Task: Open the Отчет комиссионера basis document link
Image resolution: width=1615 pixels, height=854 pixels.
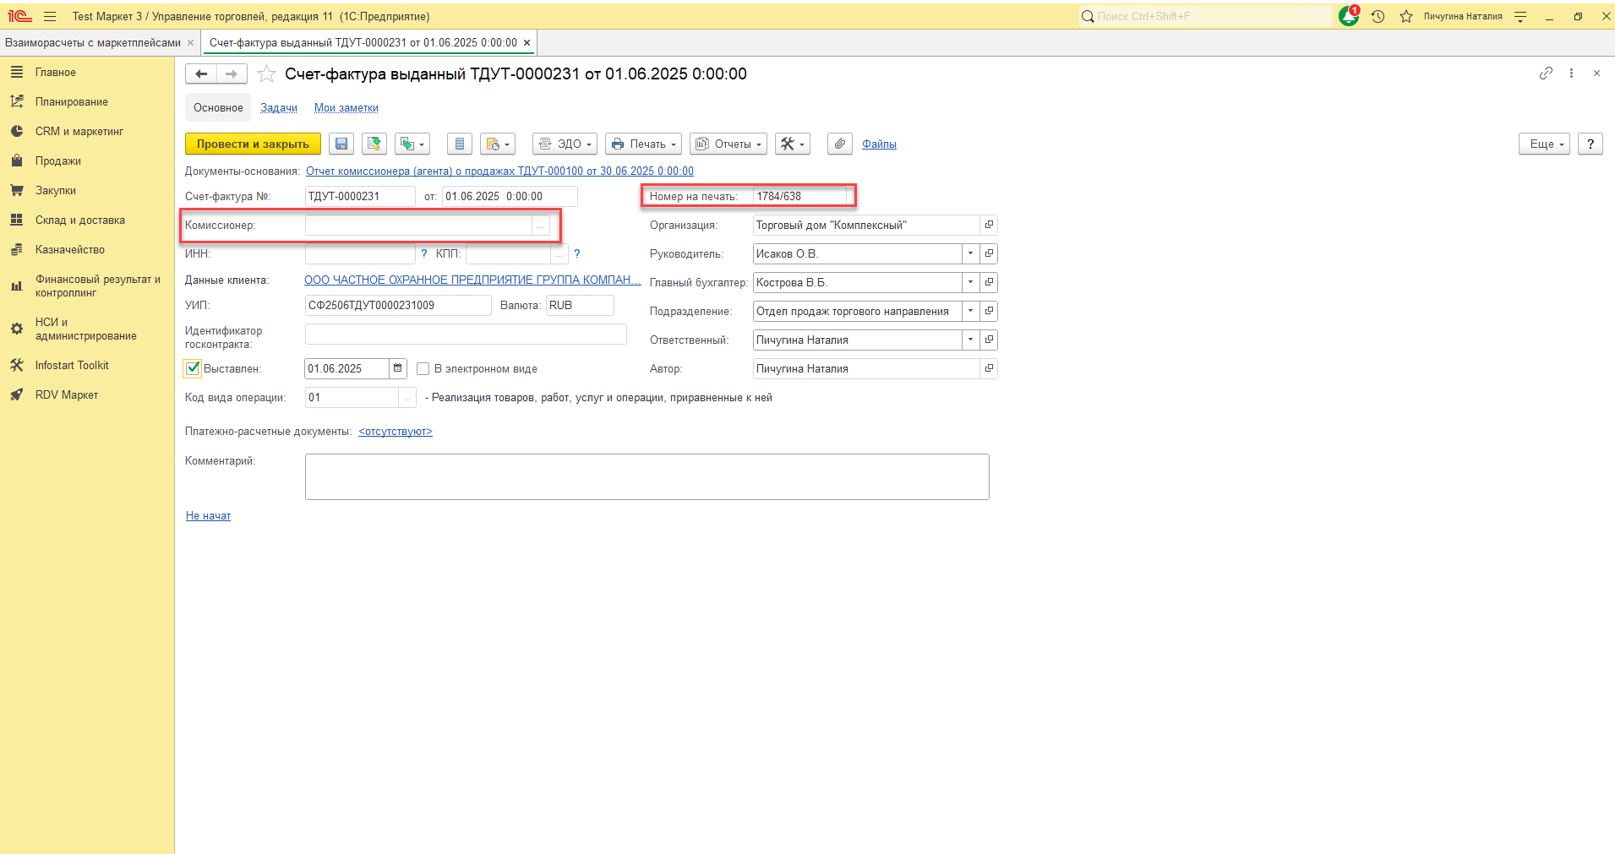Action: (499, 171)
